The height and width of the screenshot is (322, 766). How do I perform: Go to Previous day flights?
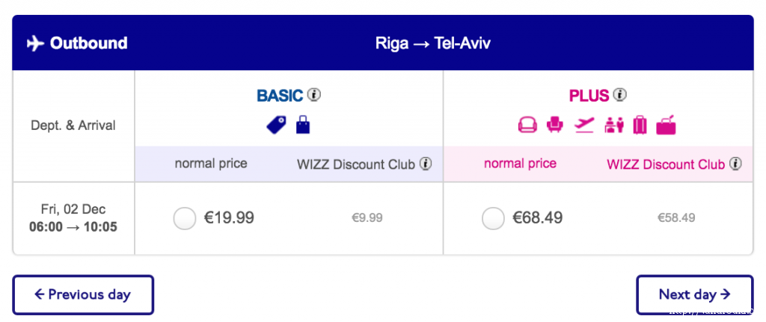(x=83, y=294)
